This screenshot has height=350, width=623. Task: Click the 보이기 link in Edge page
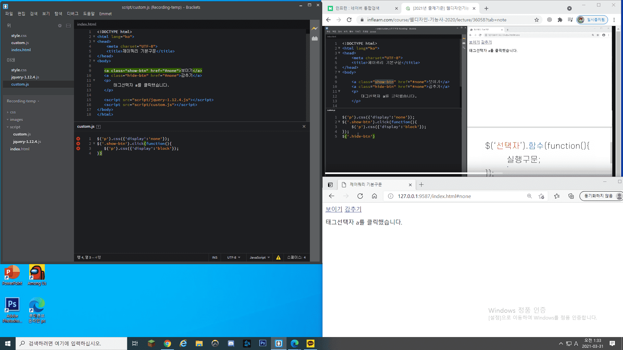tap(334, 209)
